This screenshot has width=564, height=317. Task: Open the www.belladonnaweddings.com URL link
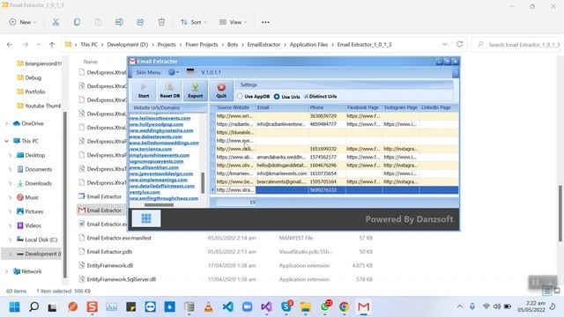coord(164,143)
